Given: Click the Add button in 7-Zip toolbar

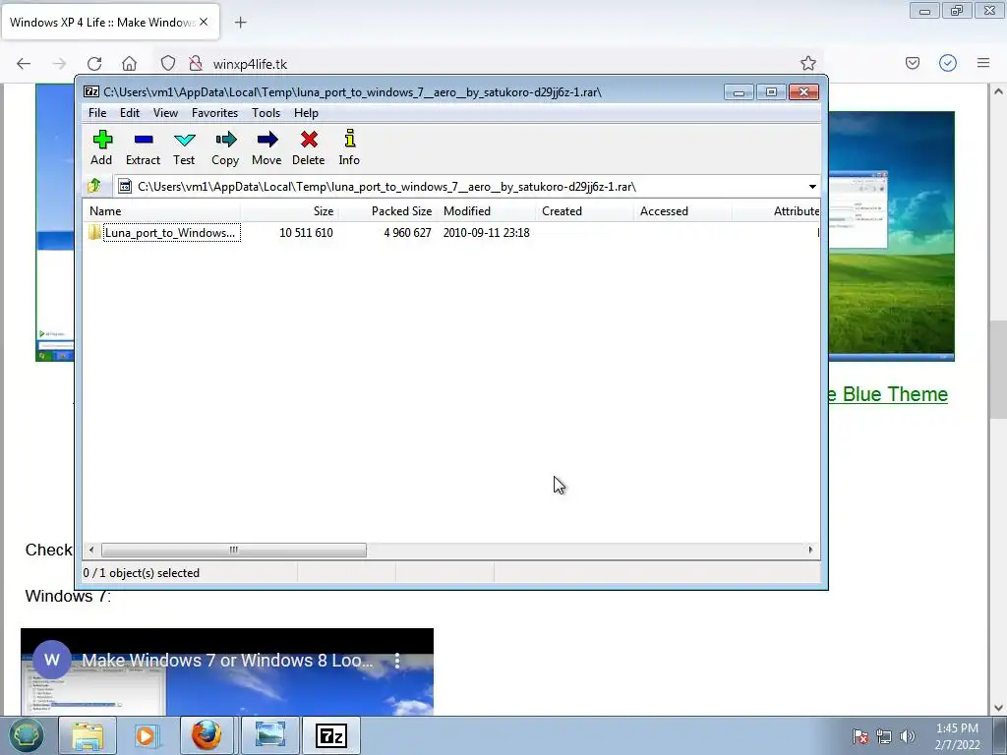Looking at the screenshot, I should 101,147.
